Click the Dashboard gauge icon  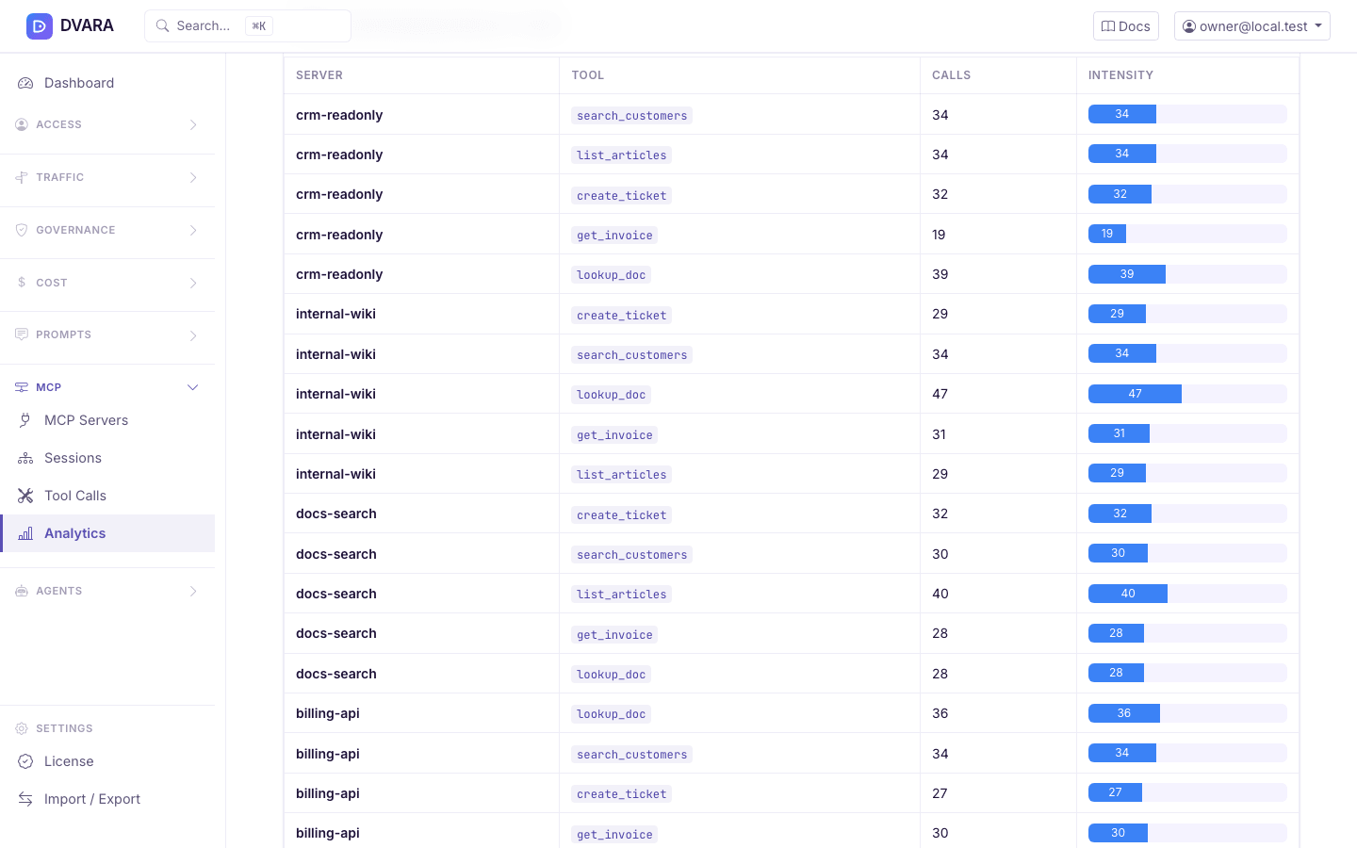coord(25,83)
